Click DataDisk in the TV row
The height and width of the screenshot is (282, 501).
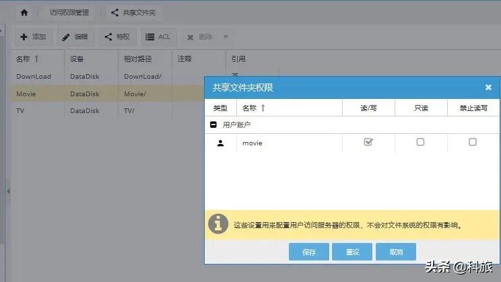click(x=85, y=111)
